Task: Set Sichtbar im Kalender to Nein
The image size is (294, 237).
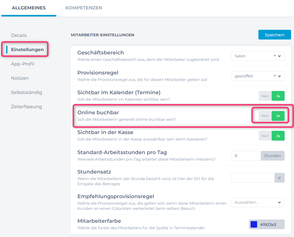Action: pos(265,96)
